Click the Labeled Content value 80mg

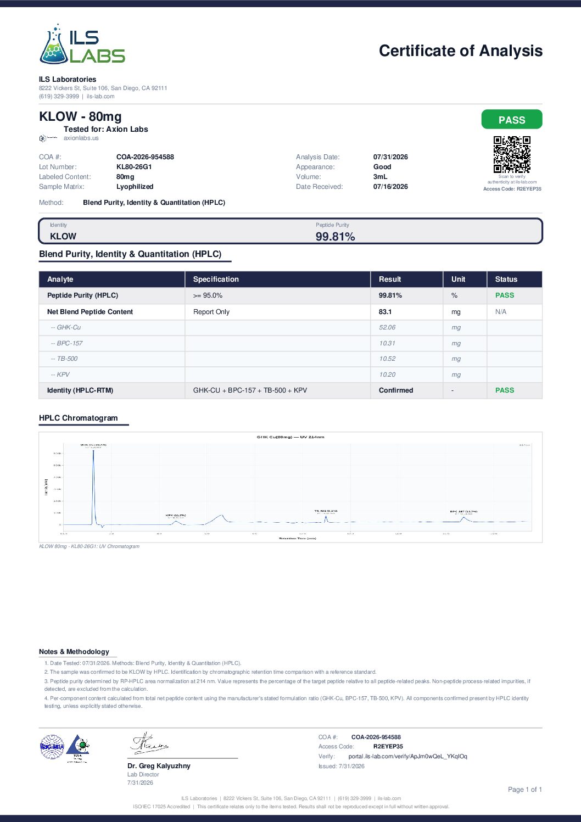pos(125,177)
